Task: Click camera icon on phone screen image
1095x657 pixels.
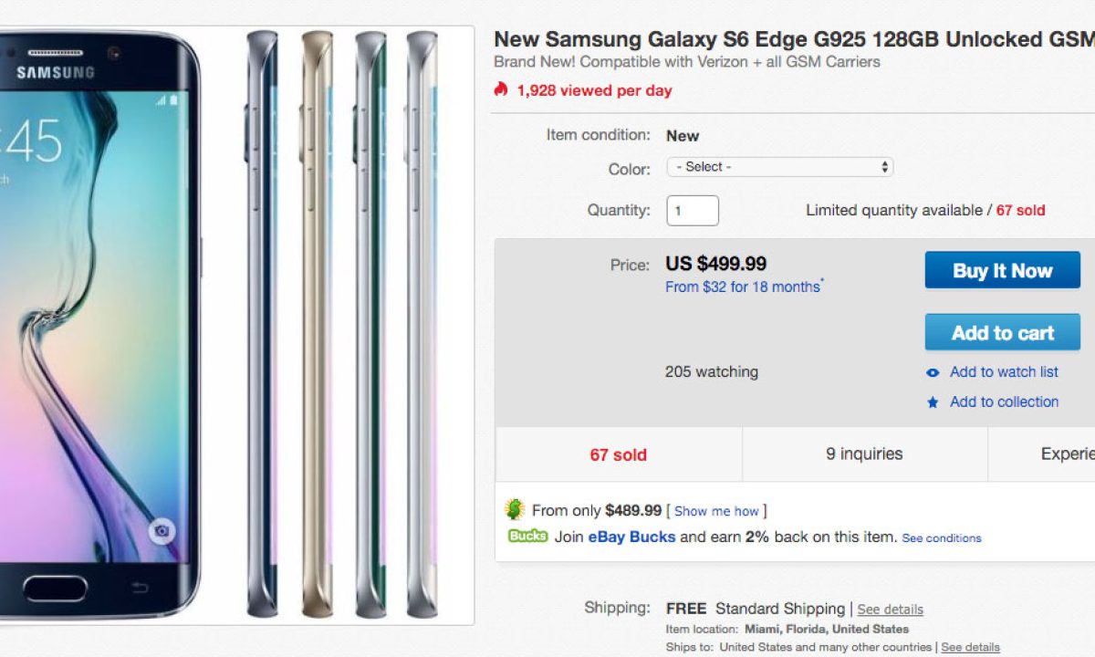Action: pyautogui.click(x=162, y=531)
